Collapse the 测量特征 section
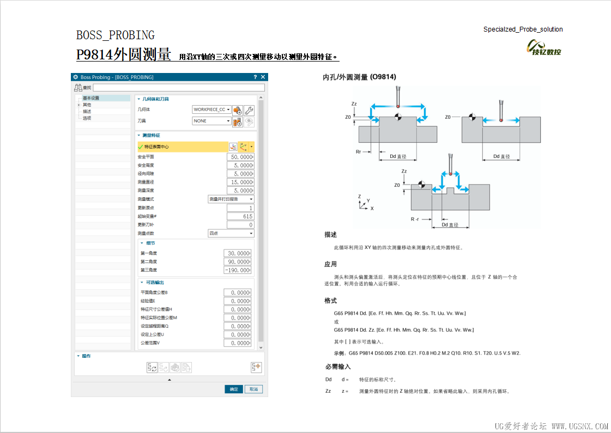 coord(139,136)
